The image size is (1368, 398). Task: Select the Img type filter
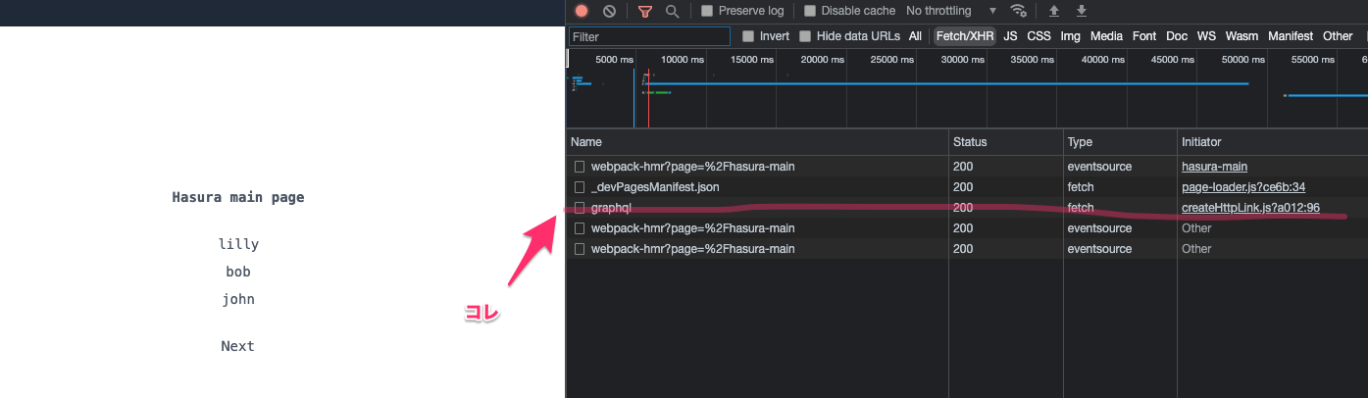tap(1071, 36)
